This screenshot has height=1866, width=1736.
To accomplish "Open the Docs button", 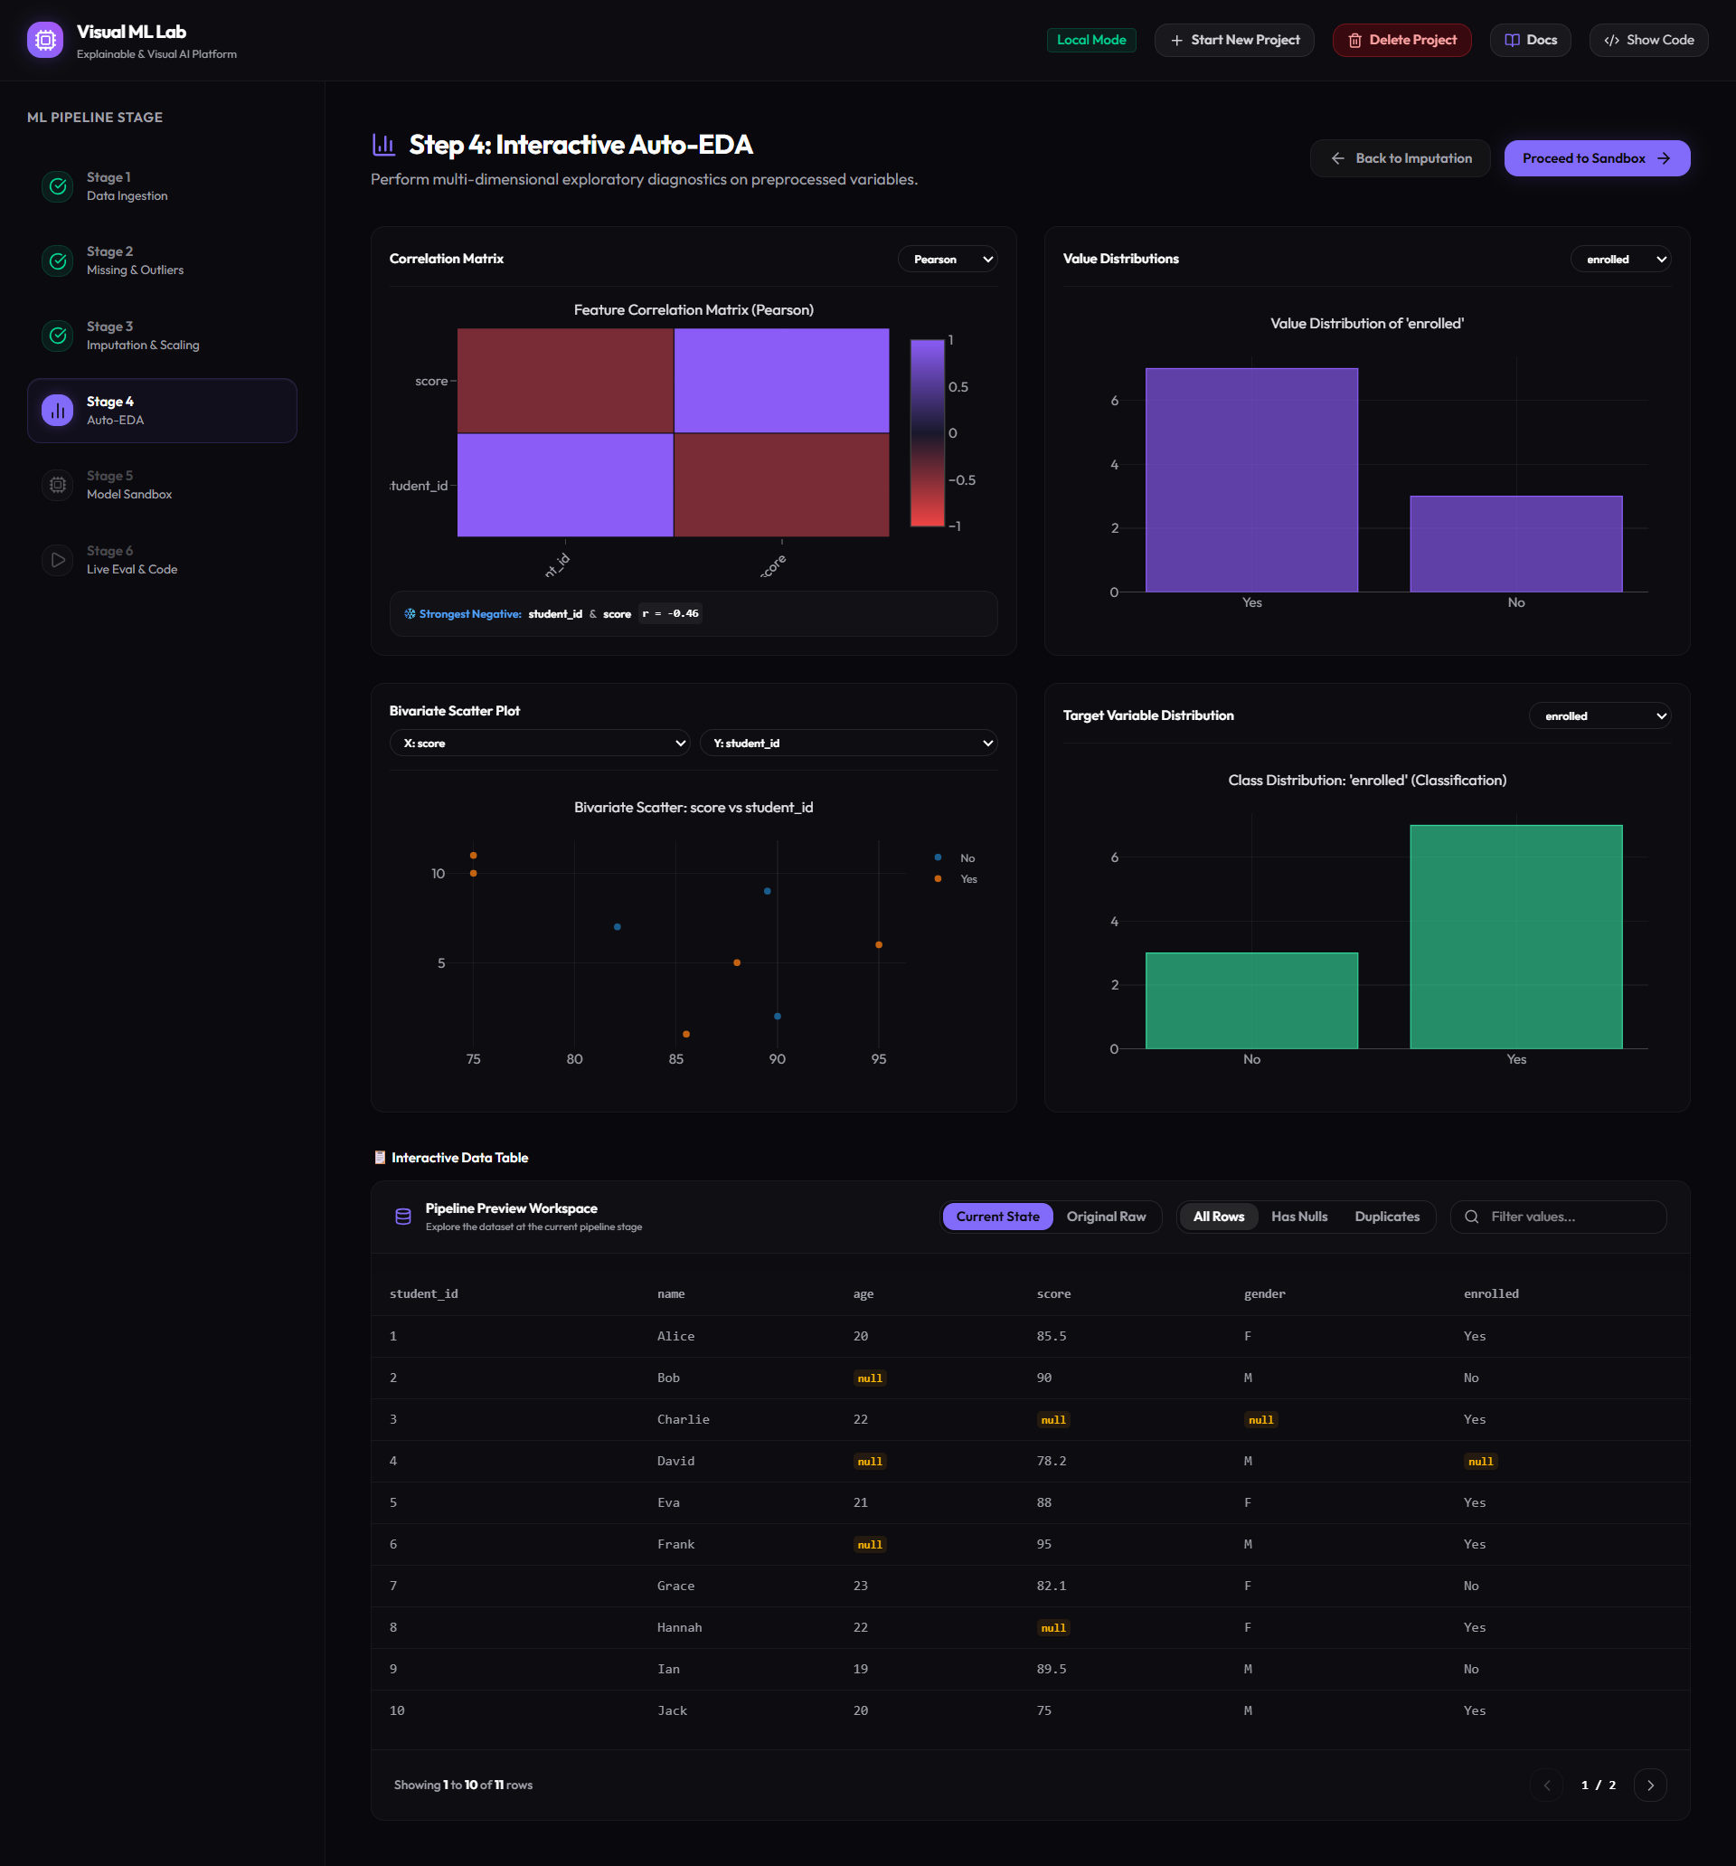I will [x=1531, y=41].
